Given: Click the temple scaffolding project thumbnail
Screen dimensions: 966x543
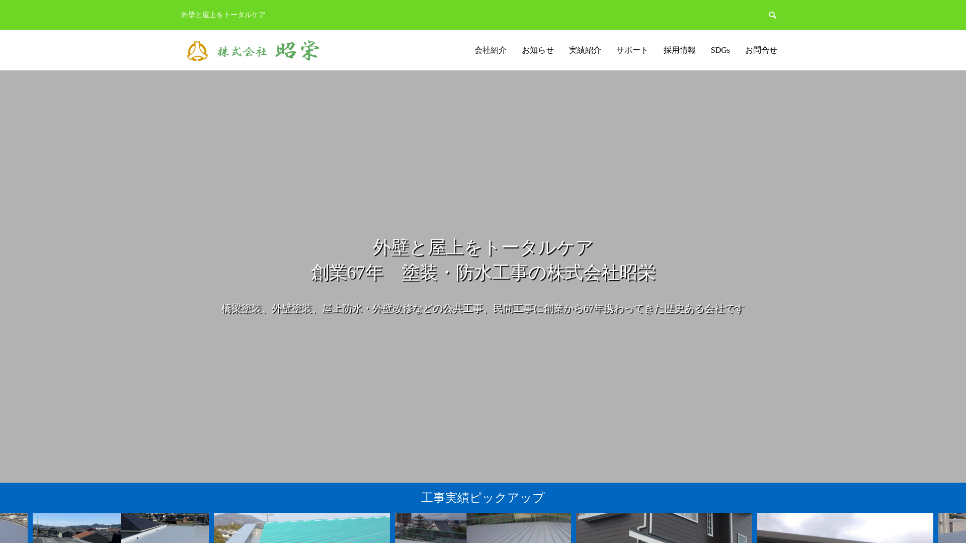Looking at the screenshot, I should pos(431,528).
